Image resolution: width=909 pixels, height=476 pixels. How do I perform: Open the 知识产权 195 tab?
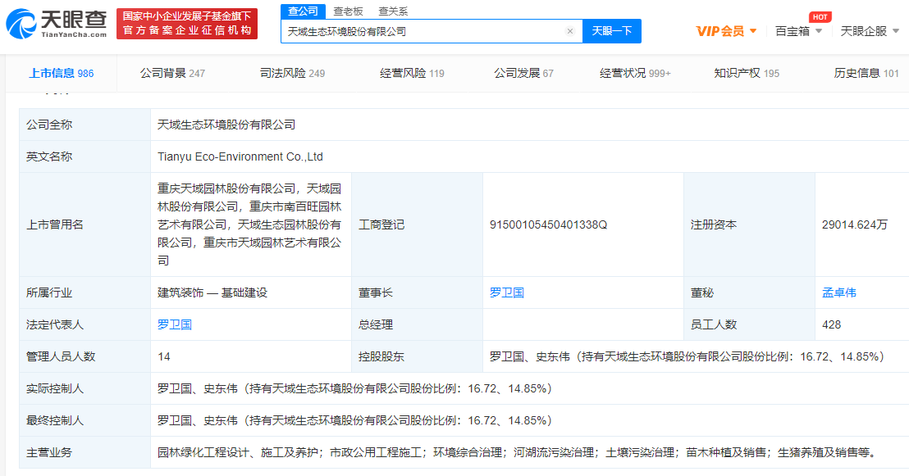point(747,73)
